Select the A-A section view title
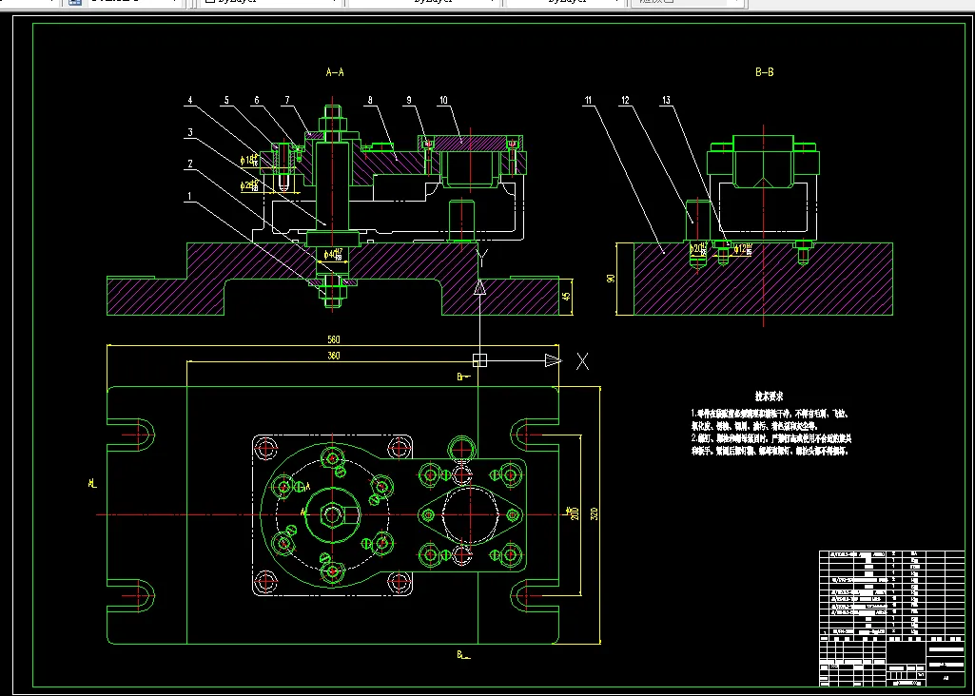Viewport: 975px width, 696px height. (x=335, y=72)
